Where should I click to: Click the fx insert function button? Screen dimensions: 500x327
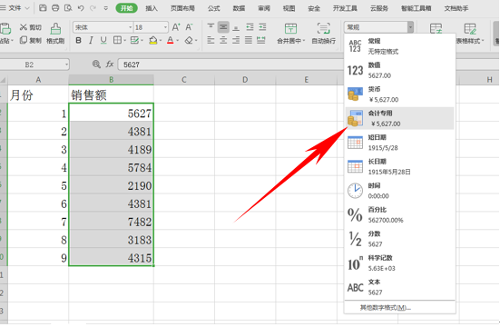[x=110, y=64]
